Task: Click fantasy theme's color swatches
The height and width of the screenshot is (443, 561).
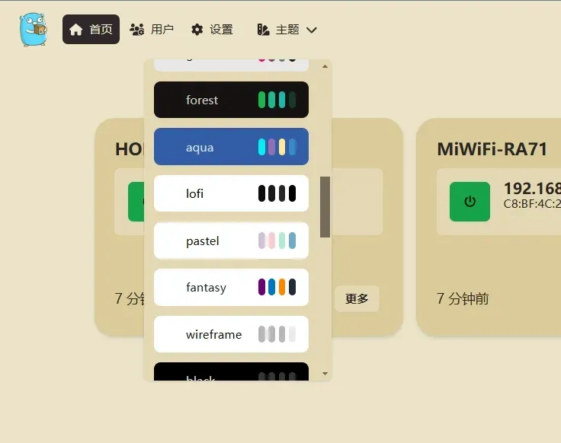Action: pyautogui.click(x=277, y=287)
